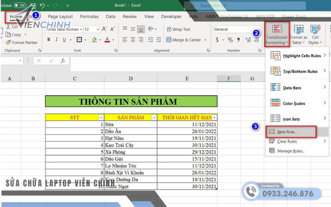Screen dimensions: 331x207
Task: Click the Copy button
Action: [14, 34]
